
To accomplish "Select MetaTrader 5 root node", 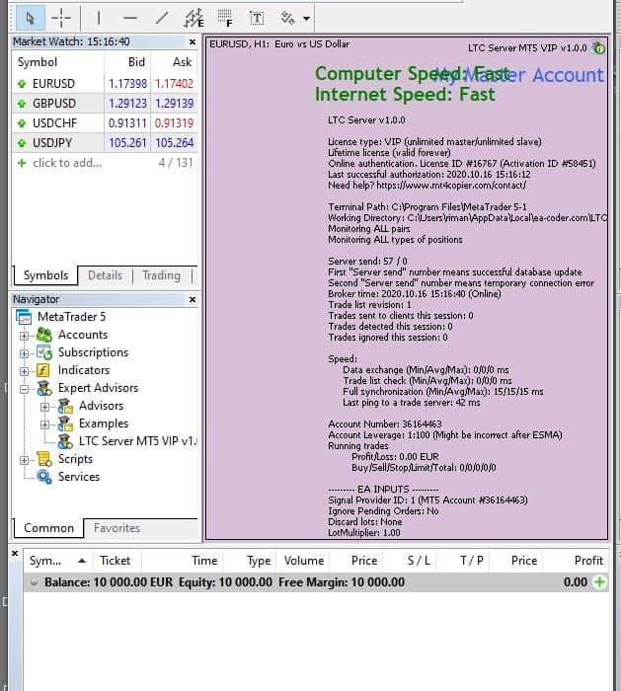I will (x=71, y=317).
